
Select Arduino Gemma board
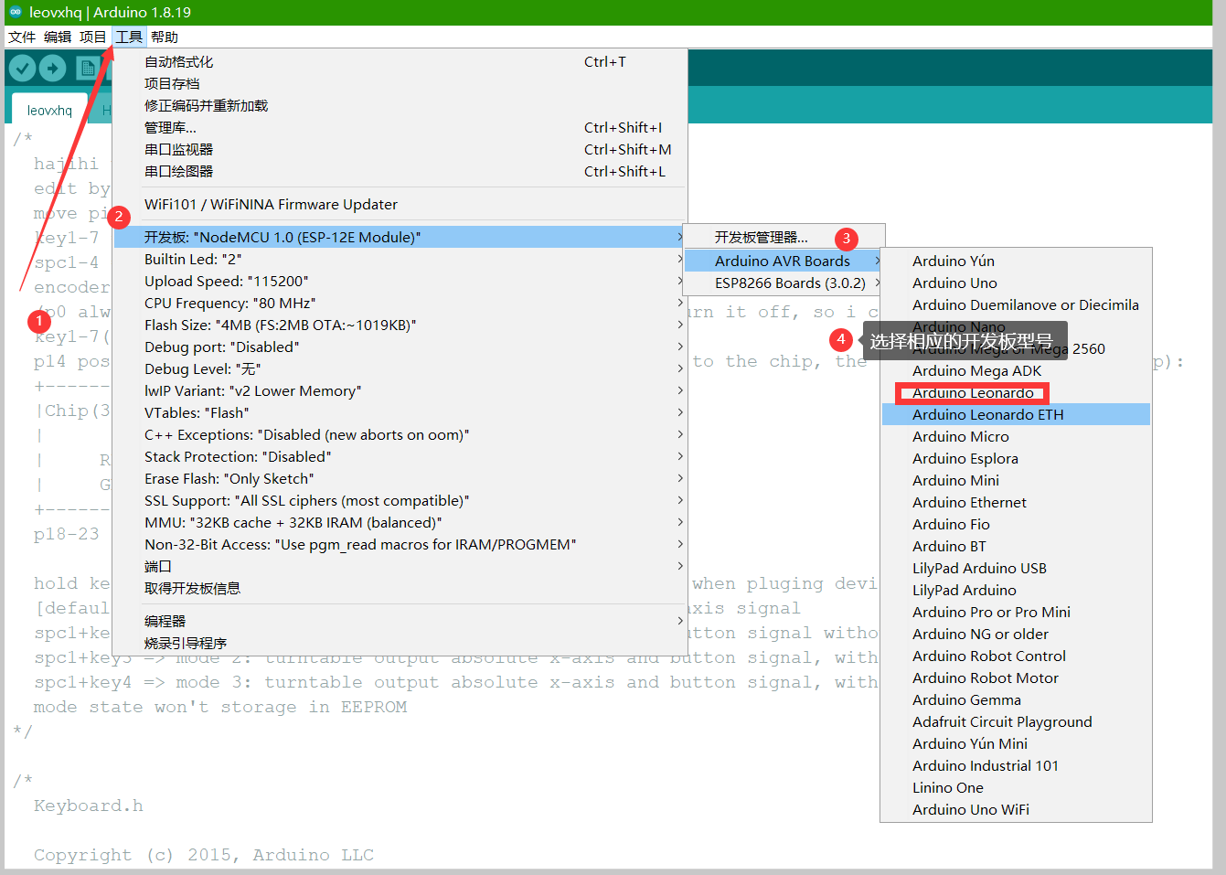[x=1016, y=700]
